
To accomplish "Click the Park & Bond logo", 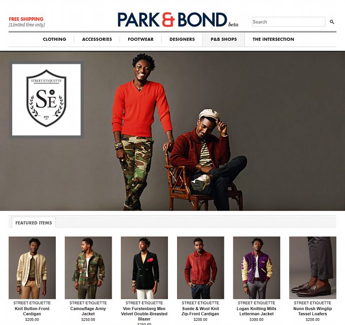I will click(178, 20).
